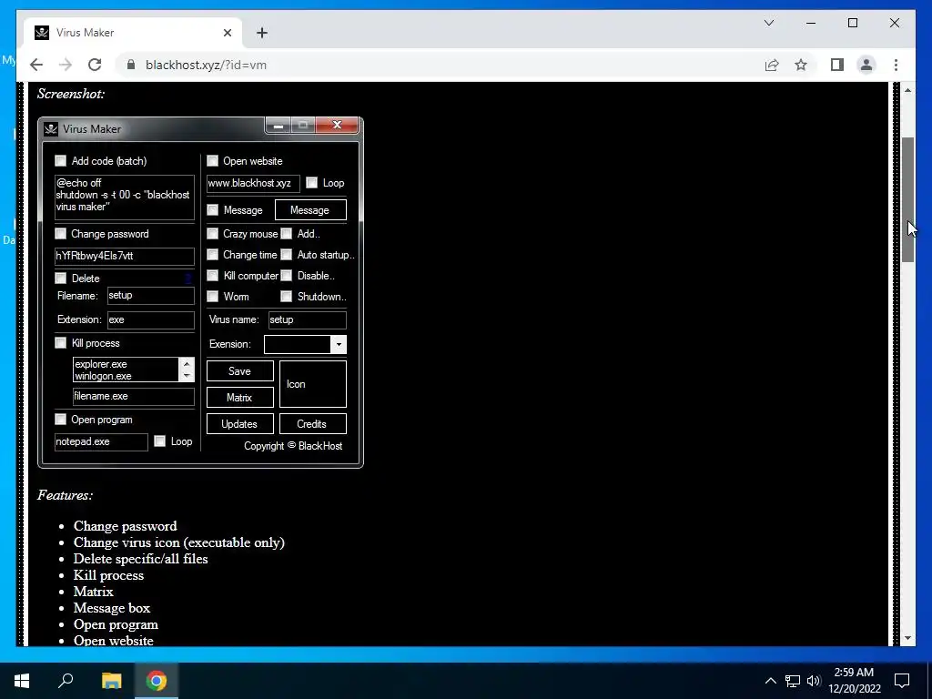Click the Filename field containing setup

150,296
